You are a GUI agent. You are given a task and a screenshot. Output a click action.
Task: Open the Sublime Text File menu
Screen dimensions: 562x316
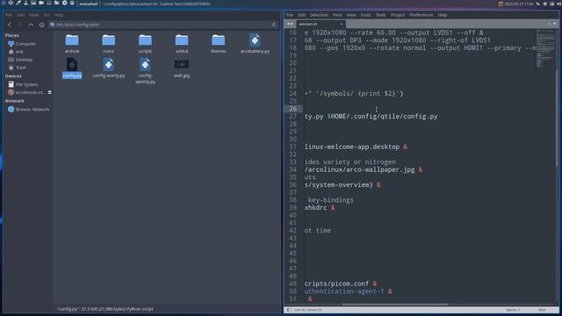click(x=290, y=15)
